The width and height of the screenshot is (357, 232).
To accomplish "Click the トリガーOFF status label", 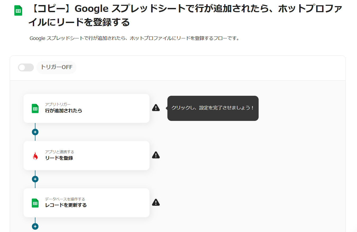I will [x=56, y=67].
